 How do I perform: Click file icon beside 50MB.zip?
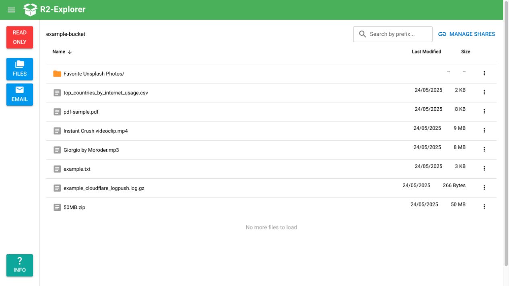pos(57,207)
